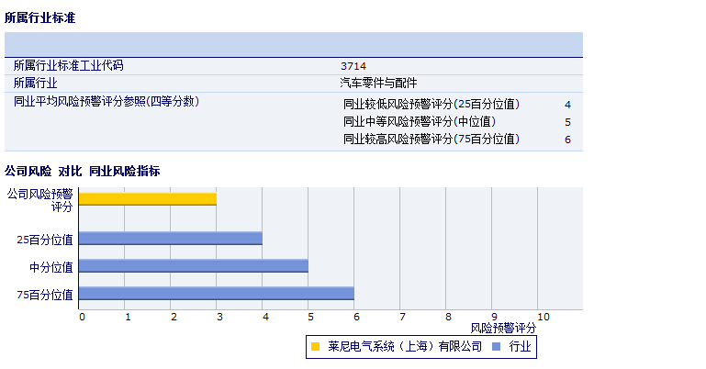Click the blue 25百分位值 bar

pos(170,239)
